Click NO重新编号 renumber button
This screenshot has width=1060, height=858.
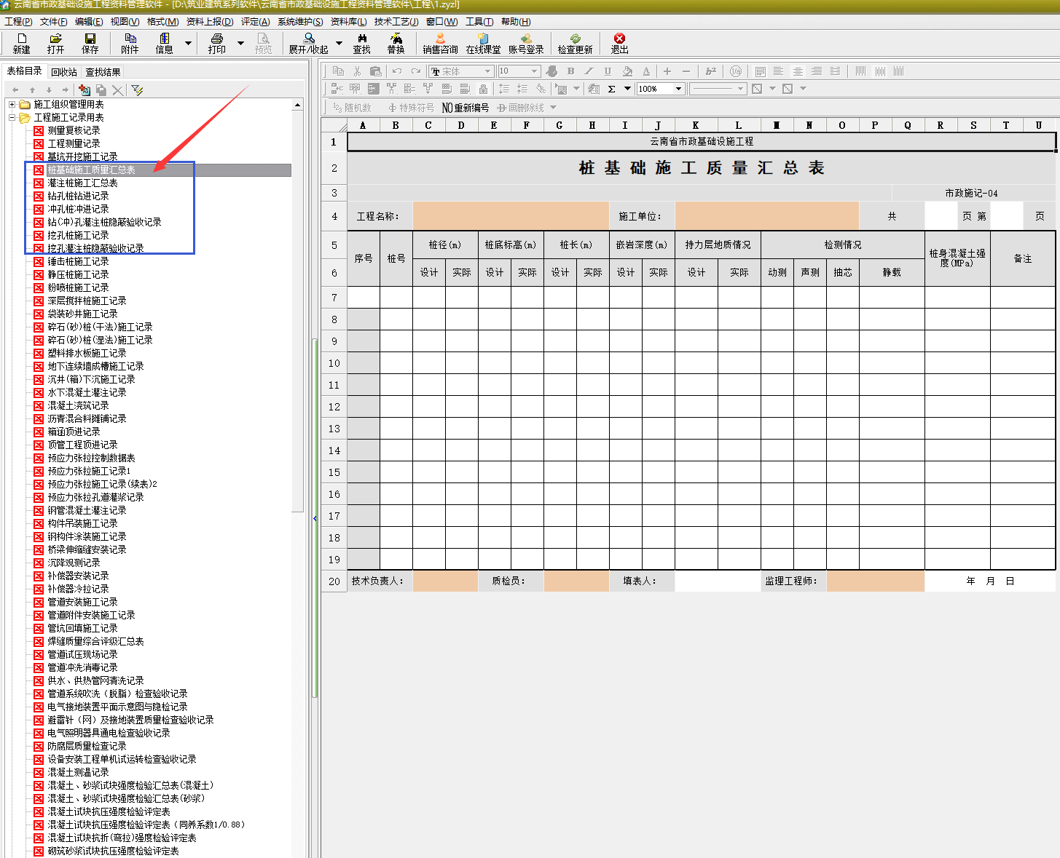[466, 108]
